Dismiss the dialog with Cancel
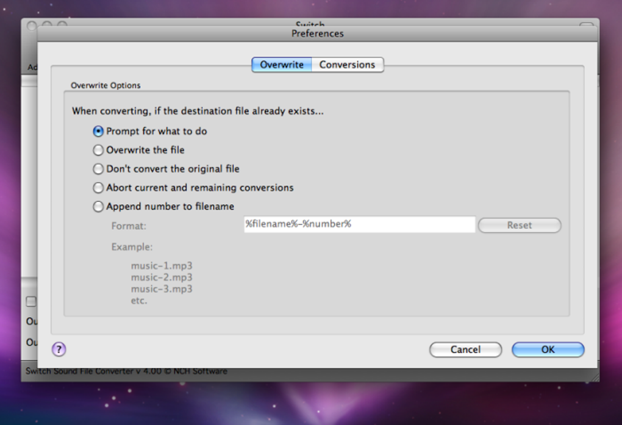Screen dimensions: 622x425 click(x=465, y=349)
